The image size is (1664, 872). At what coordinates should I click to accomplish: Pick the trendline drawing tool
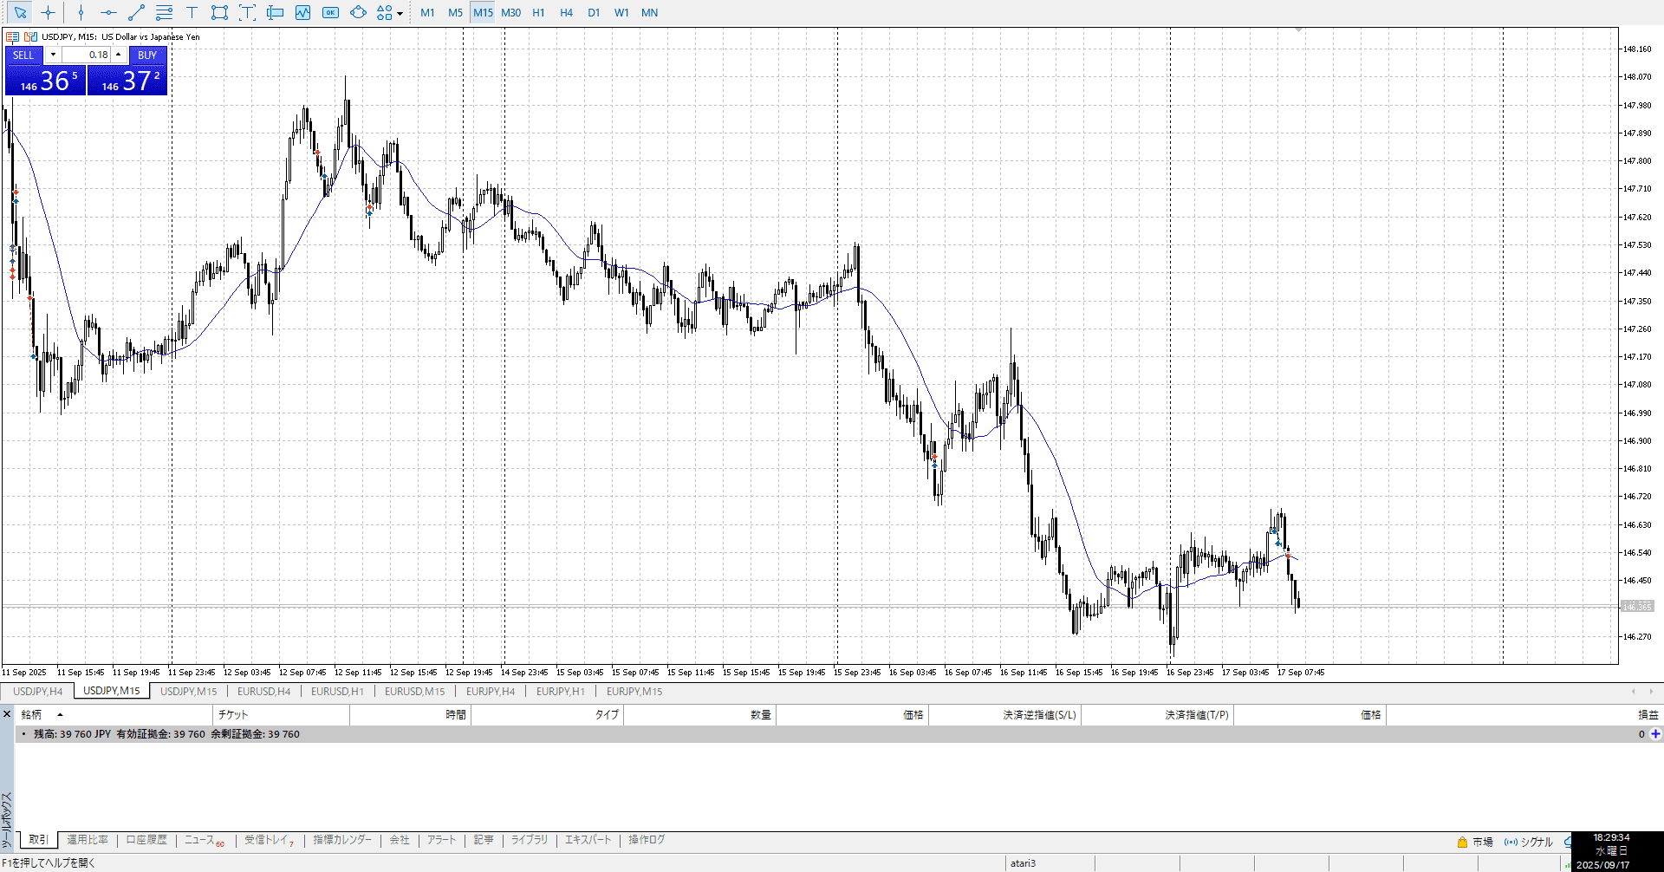pyautogui.click(x=136, y=13)
